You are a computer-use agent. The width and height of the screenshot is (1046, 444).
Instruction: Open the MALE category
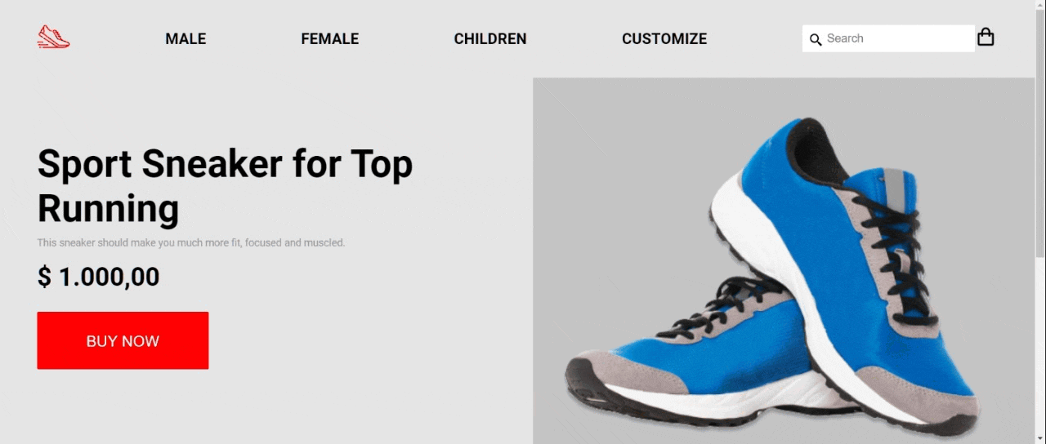(186, 39)
